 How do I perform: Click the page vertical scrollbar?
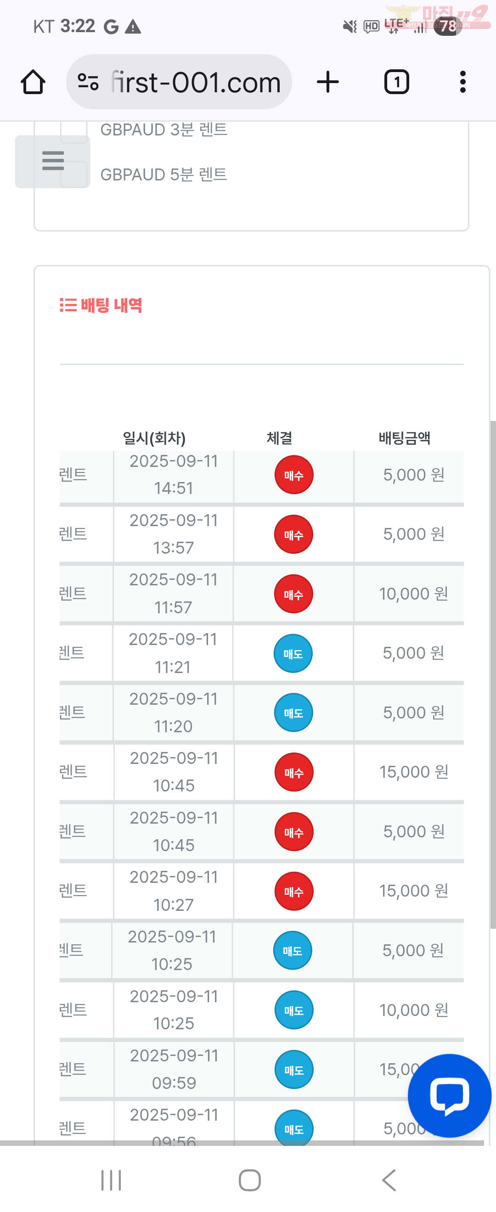coord(493,674)
